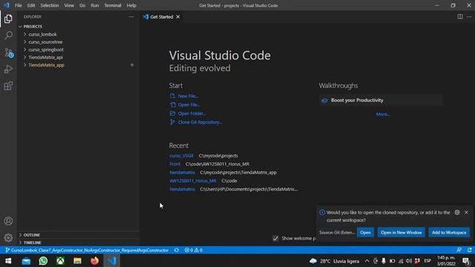Dismiss the cloned repository notification
This screenshot has height=267, width=475.
pyautogui.click(x=466, y=213)
